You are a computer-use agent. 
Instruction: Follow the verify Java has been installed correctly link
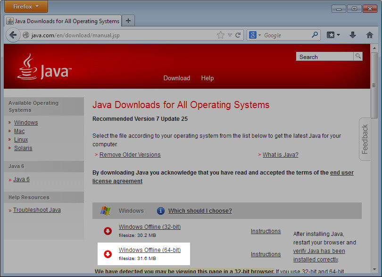point(319,255)
